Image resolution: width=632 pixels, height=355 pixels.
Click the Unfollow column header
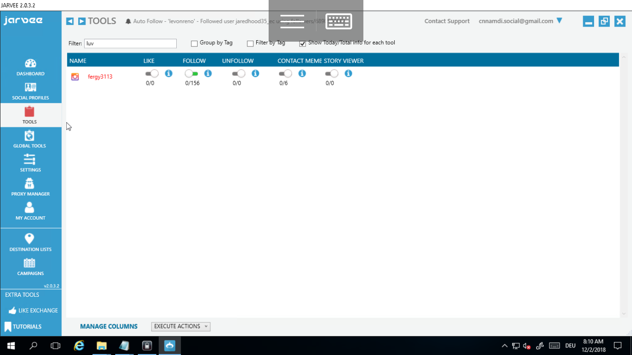click(238, 61)
